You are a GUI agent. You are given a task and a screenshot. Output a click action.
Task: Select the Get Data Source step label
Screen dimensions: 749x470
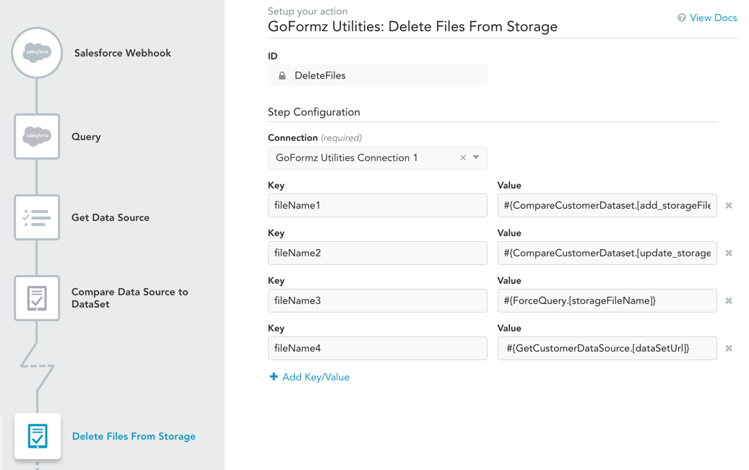(x=111, y=217)
